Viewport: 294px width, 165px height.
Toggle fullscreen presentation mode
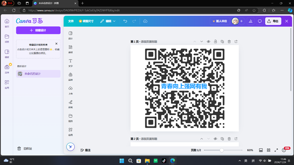tap(276, 150)
